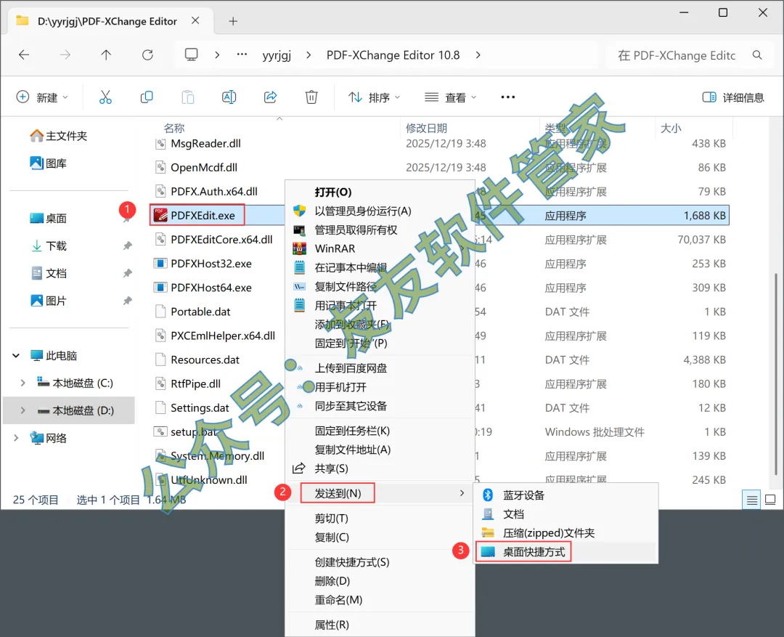Switch to details list view icon

(x=752, y=500)
